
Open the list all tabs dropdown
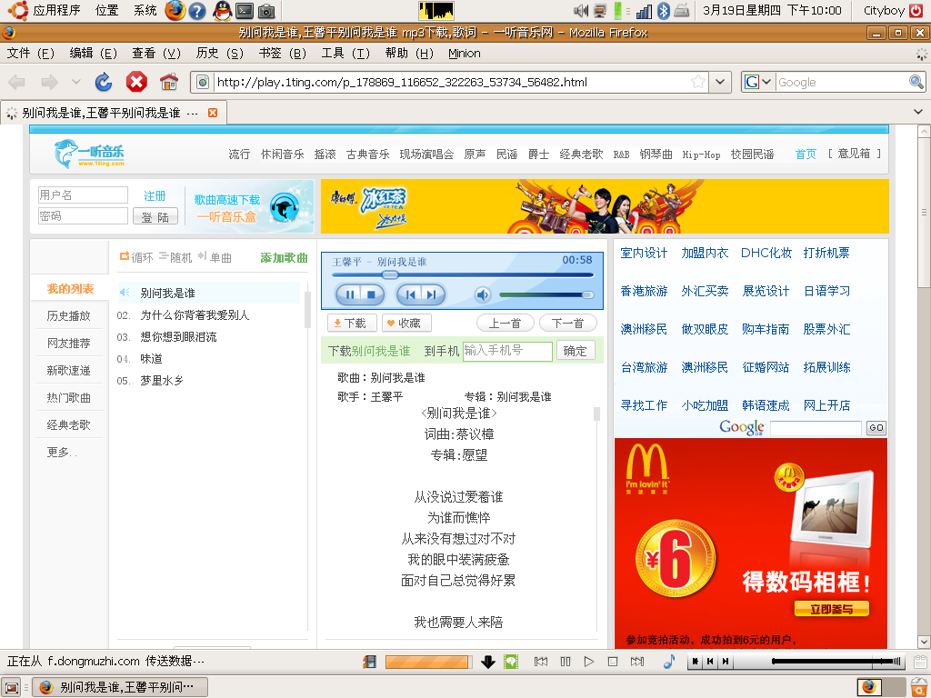pos(918,112)
